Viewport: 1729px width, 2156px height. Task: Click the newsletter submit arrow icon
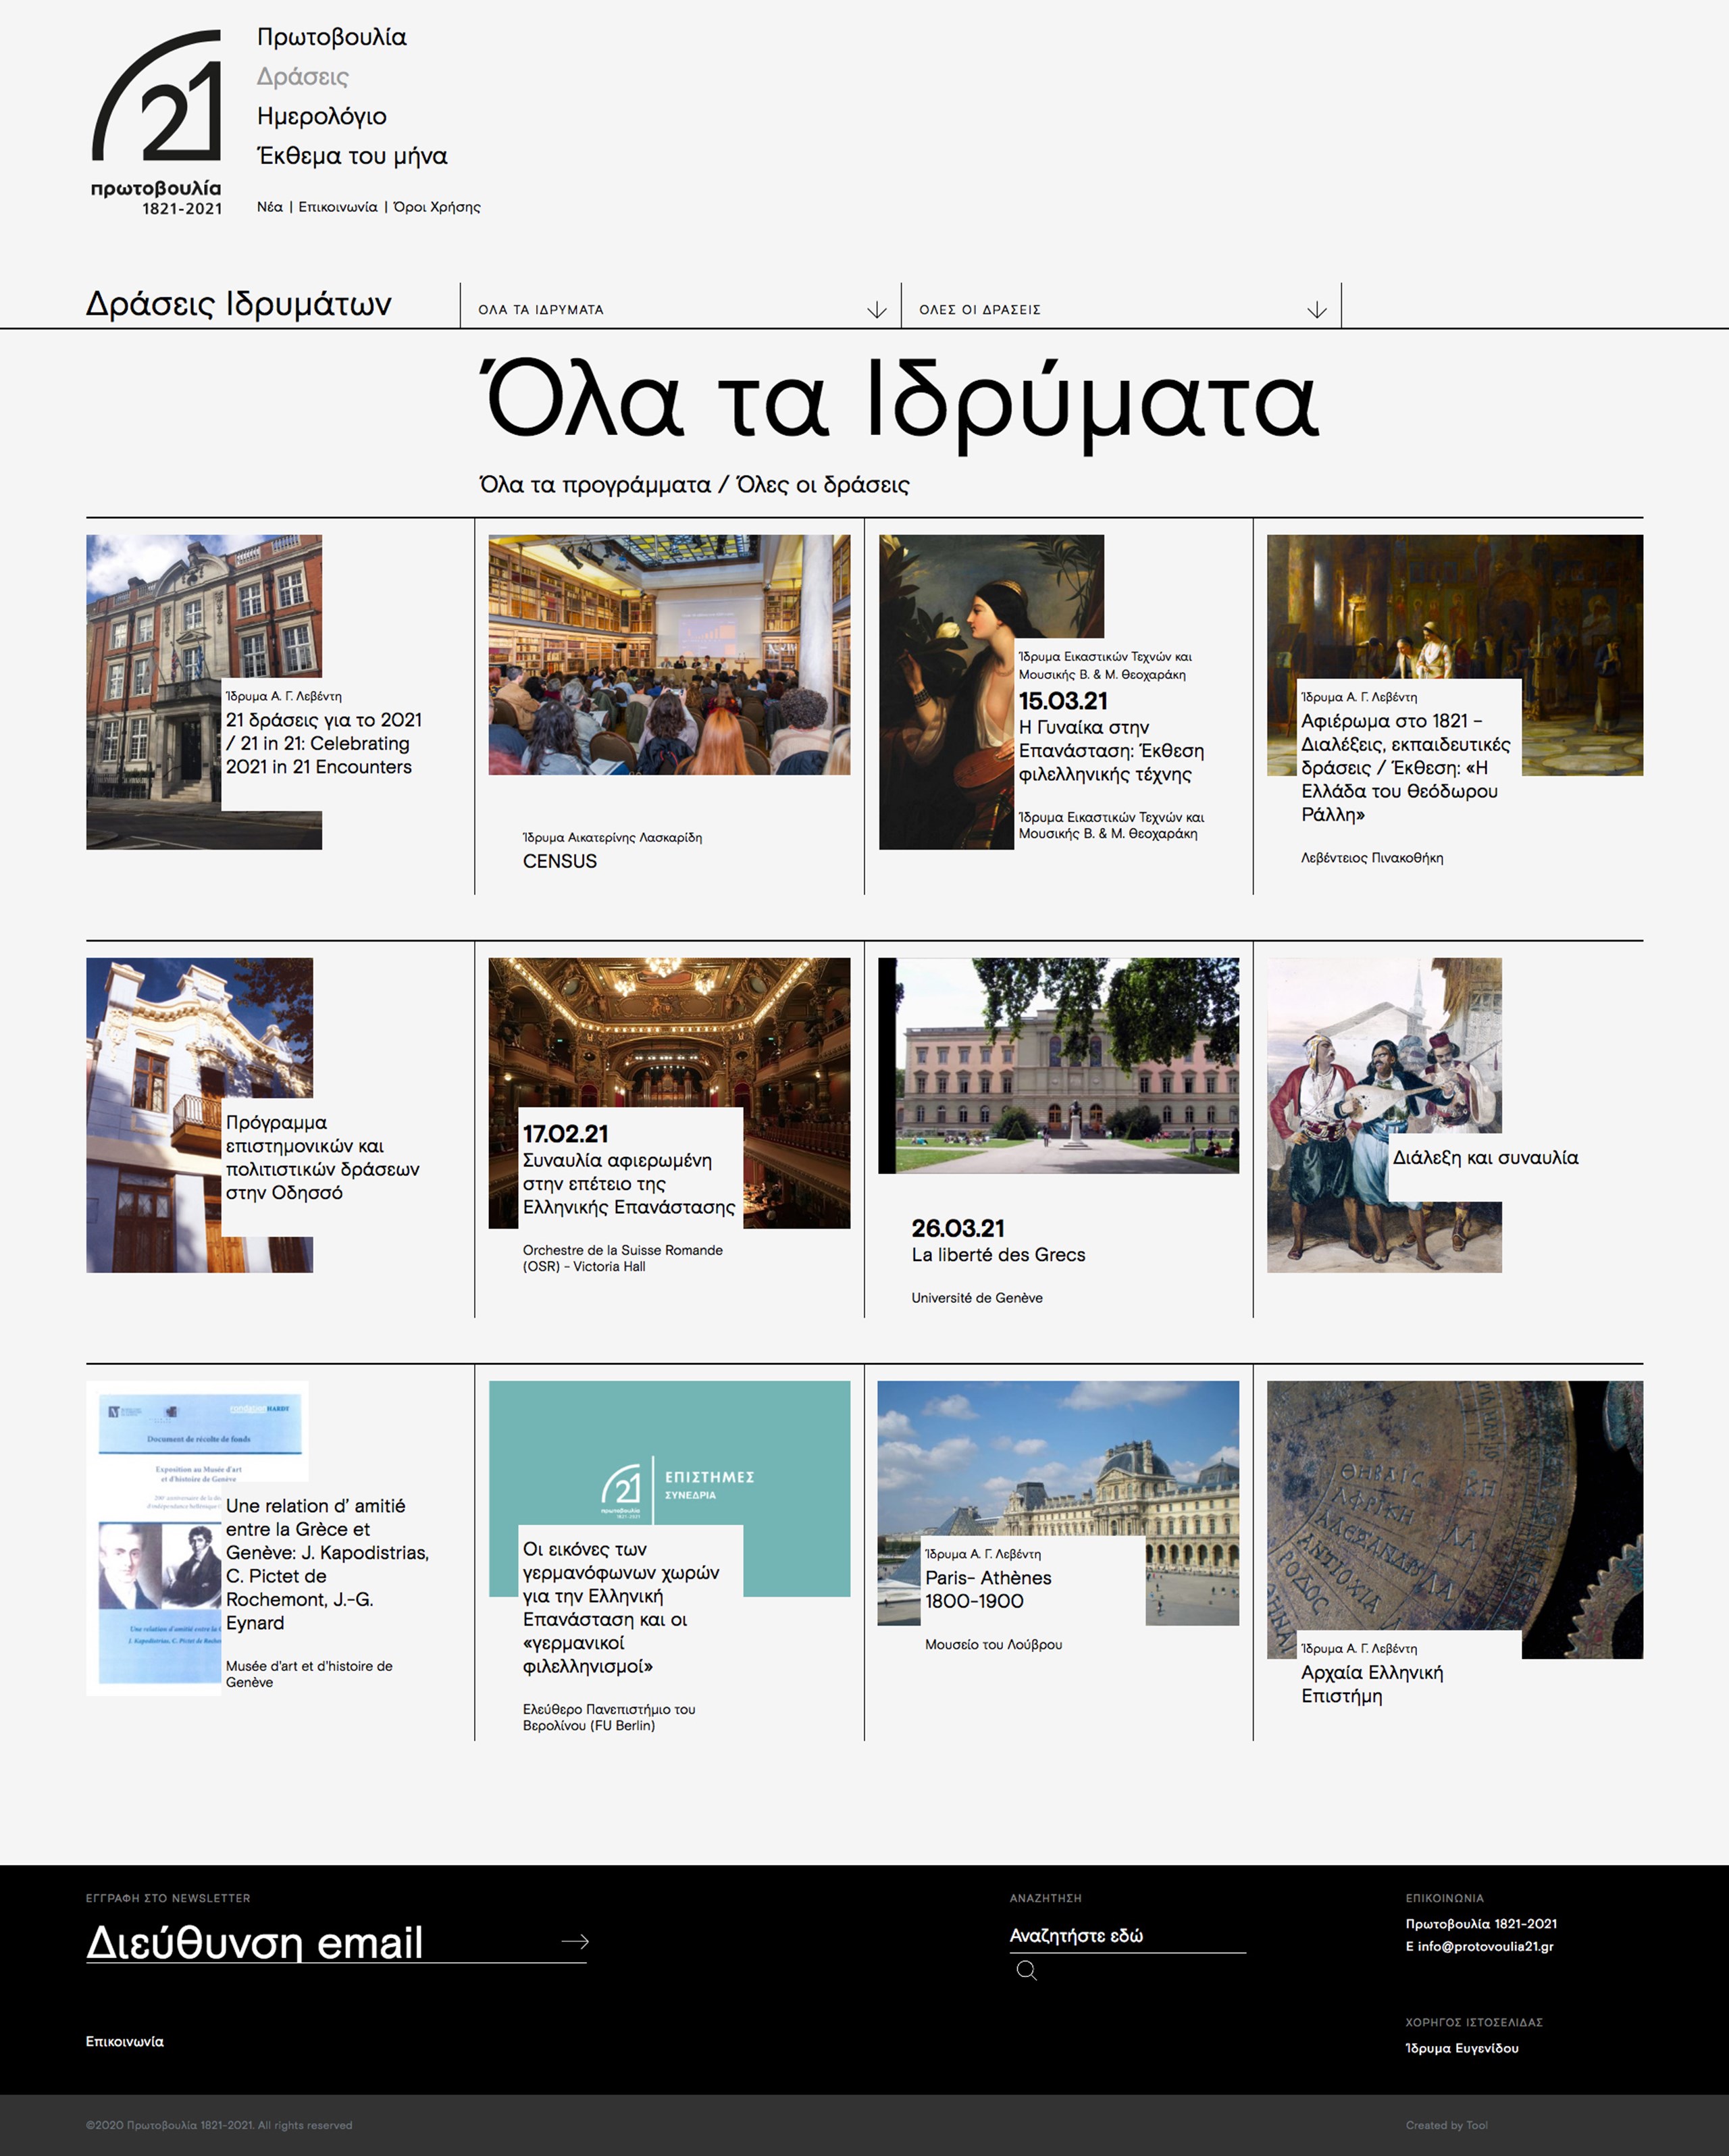[575, 1941]
